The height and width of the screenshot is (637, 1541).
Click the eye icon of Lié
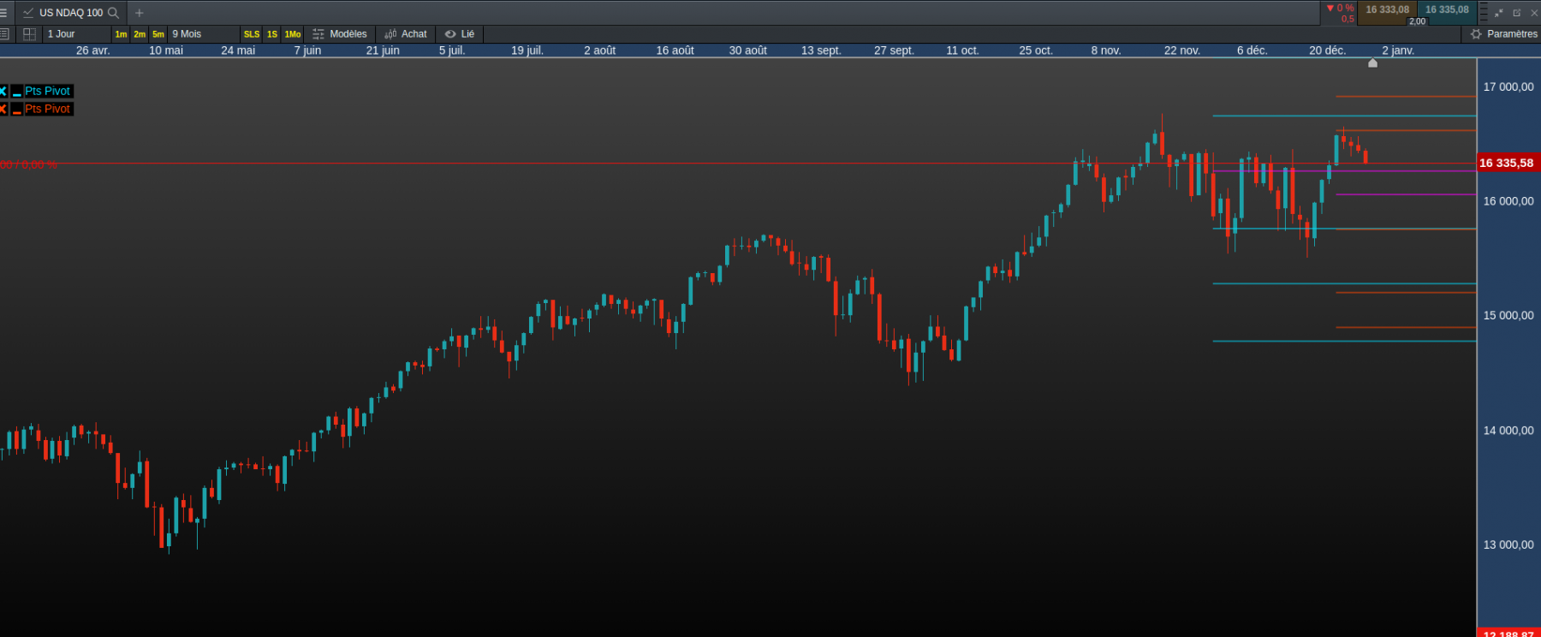coord(449,34)
